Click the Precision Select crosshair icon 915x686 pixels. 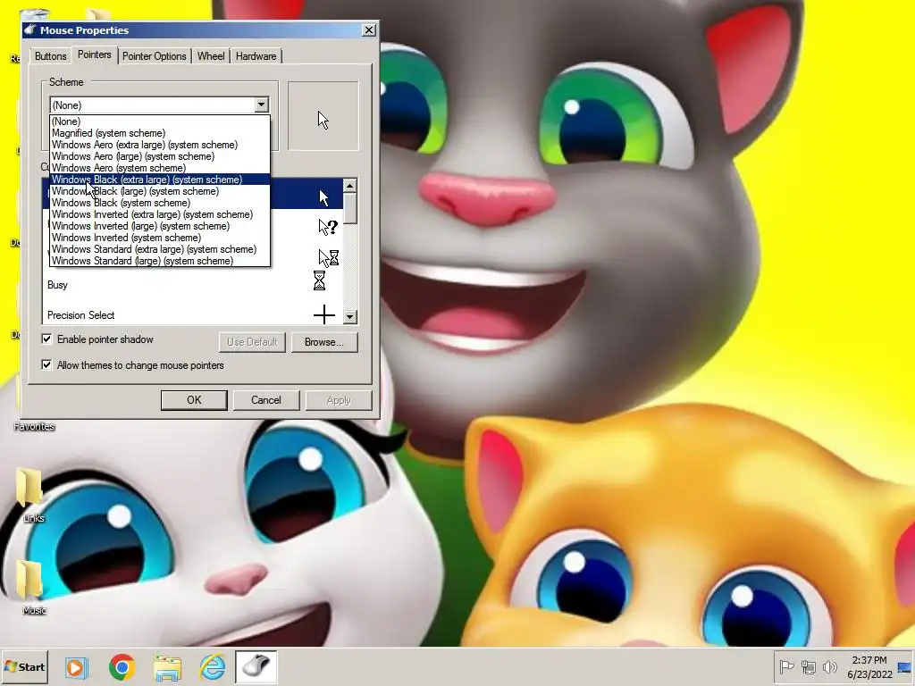(323, 315)
